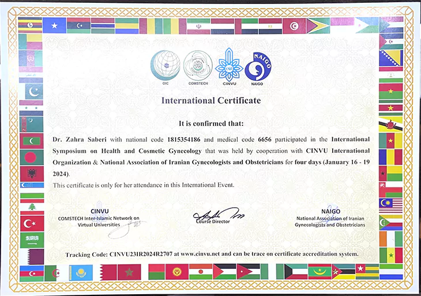This screenshot has width=421, height=296.
Task: Open the www.cinvu.net link
Action: click(x=200, y=254)
